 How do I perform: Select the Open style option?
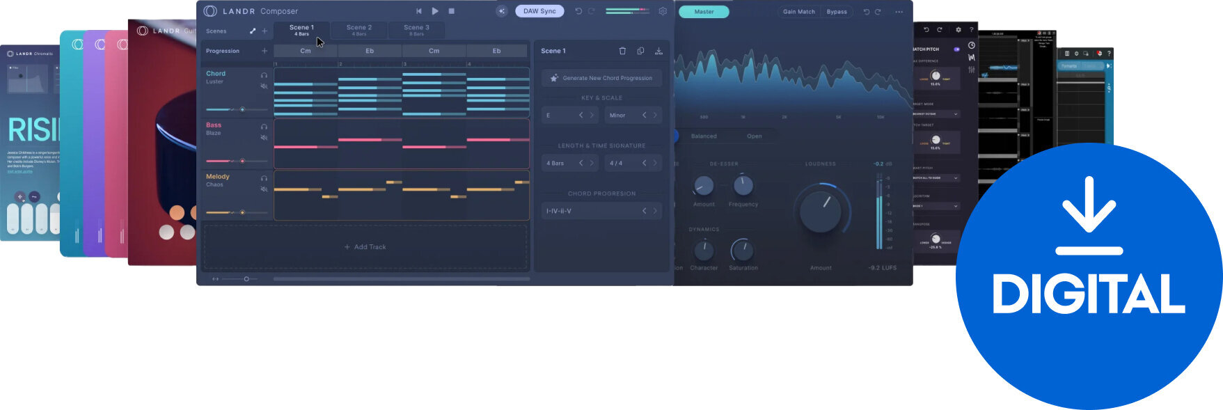click(754, 136)
